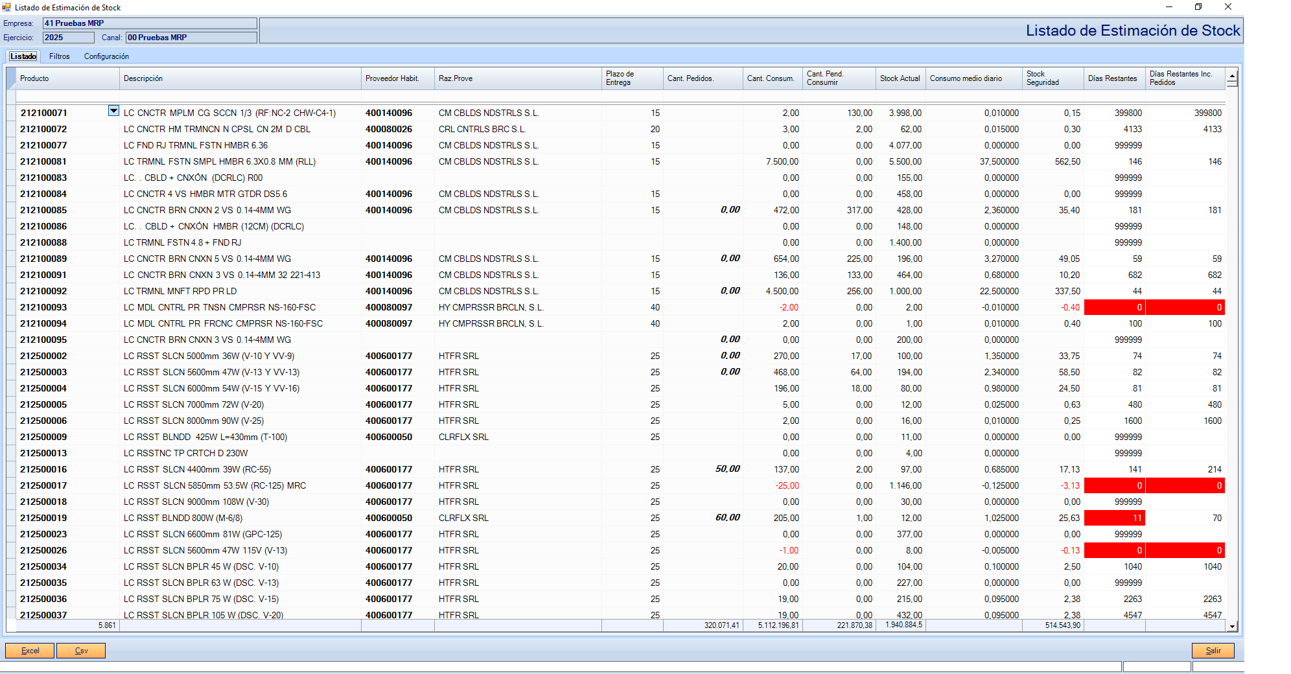Viewport: 1291px width, 674px height.
Task: Click the Días Restantes column header
Action: click(1112, 78)
